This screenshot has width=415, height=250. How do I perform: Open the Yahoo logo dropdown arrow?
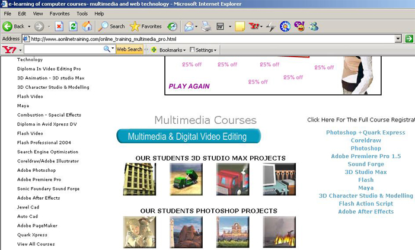point(20,50)
